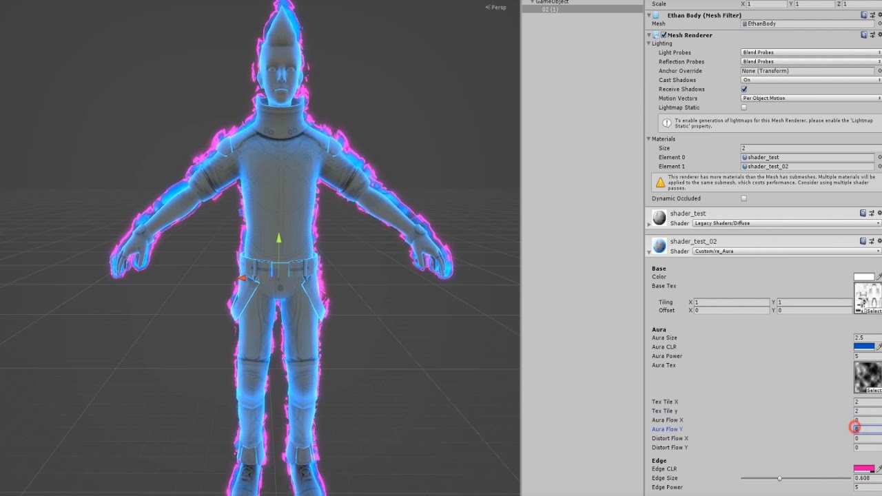
Task: Disable the Mesh Renderer component checkbox
Action: (x=664, y=34)
